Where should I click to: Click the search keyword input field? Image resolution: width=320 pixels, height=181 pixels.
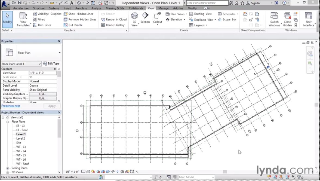click(207, 3)
